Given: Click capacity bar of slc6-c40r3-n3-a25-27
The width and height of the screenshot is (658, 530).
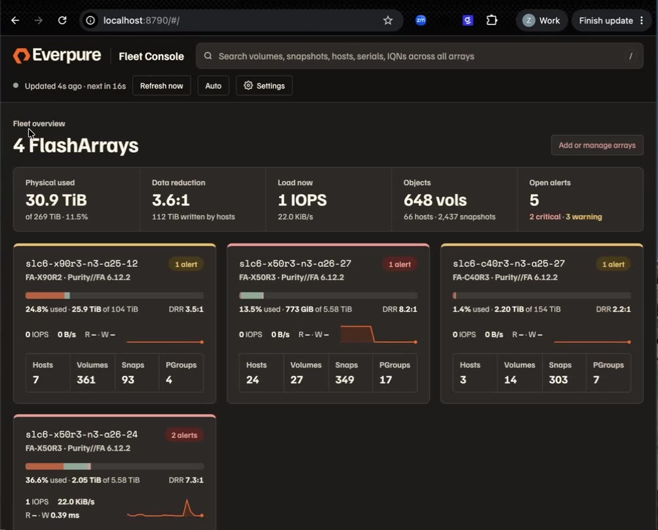Looking at the screenshot, I should point(542,296).
